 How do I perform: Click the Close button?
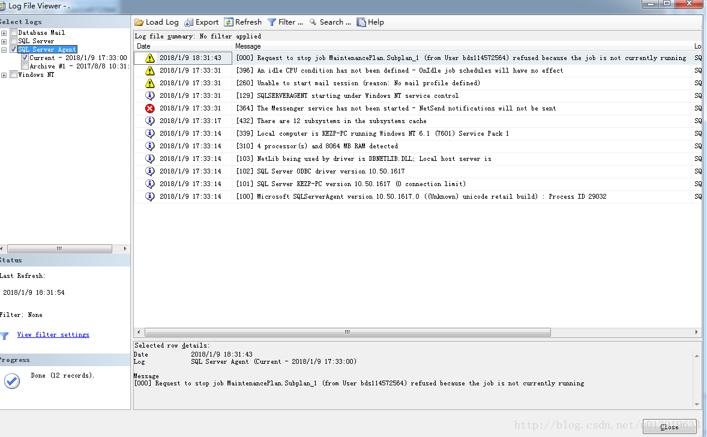pos(669,426)
